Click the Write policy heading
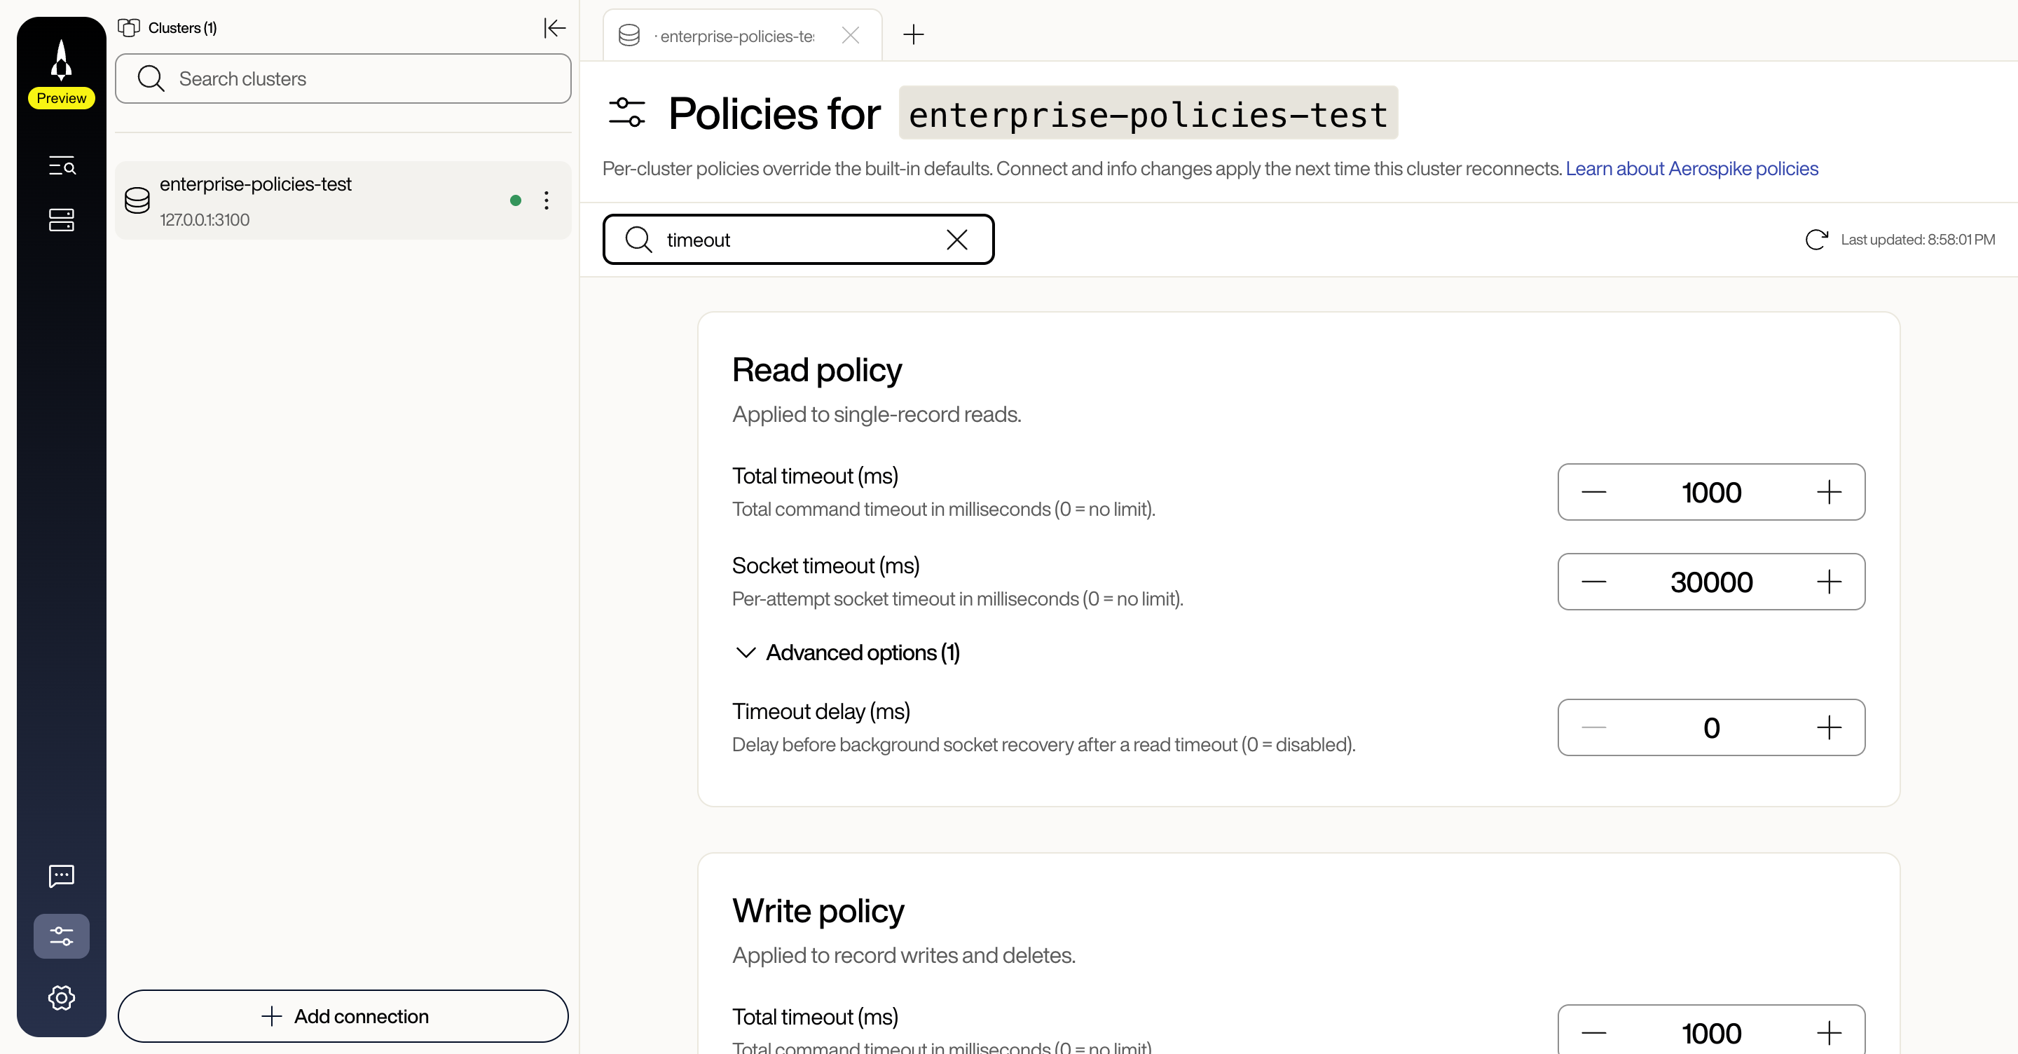This screenshot has height=1054, width=2018. click(x=818, y=910)
